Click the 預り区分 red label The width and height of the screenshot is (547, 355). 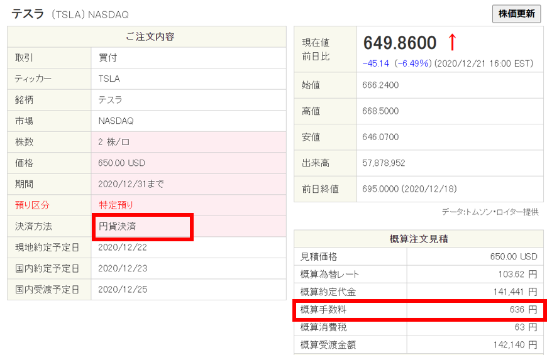(32, 205)
